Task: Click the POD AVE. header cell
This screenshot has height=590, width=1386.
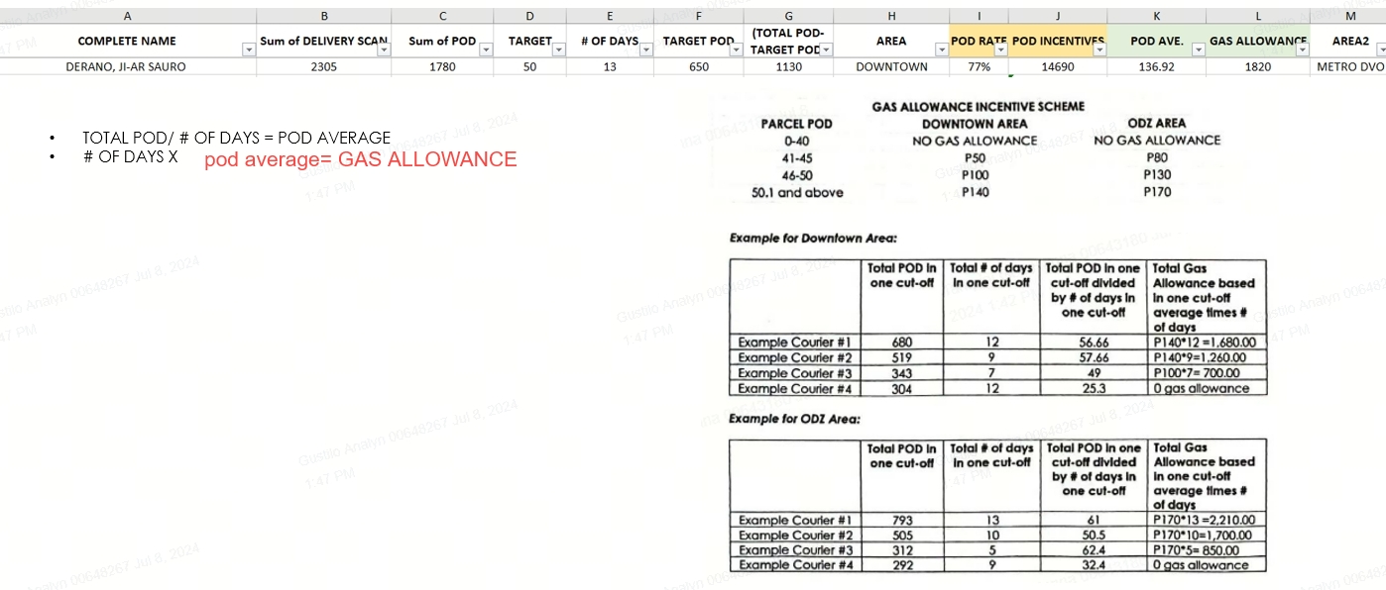Action: (1157, 41)
